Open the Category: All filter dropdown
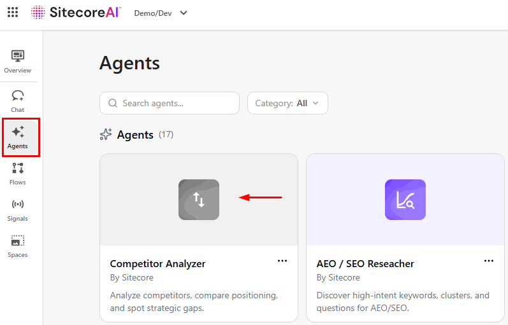508x325 pixels. point(287,103)
